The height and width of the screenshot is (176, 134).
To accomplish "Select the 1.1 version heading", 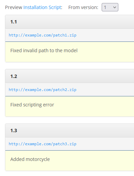I will pyautogui.click(x=14, y=22).
